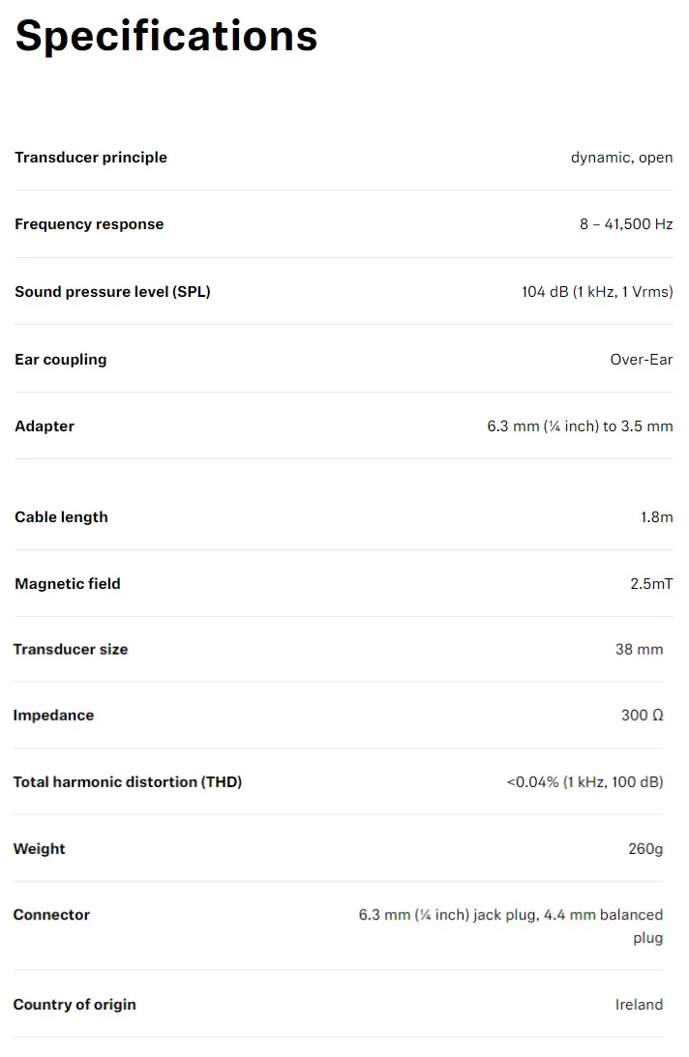Click the 8 – 41,500 Hz value
The width and height of the screenshot is (689, 1057).
point(626,224)
